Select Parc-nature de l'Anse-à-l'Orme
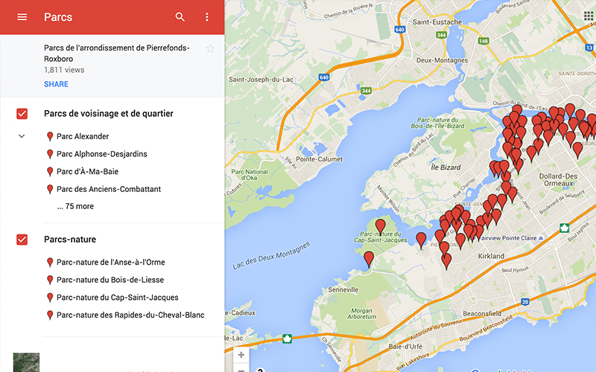Image resolution: width=596 pixels, height=372 pixels. [110, 263]
